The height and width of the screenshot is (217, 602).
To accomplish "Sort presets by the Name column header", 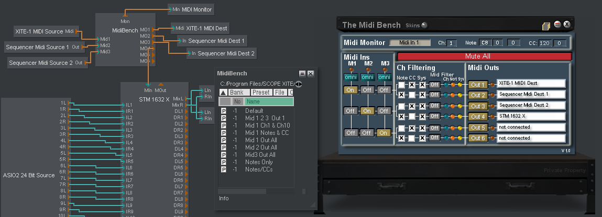I will (269, 101).
